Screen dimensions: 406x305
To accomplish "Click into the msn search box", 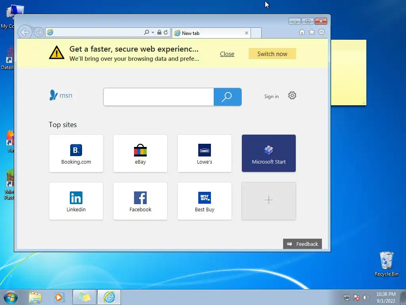I will (159, 97).
